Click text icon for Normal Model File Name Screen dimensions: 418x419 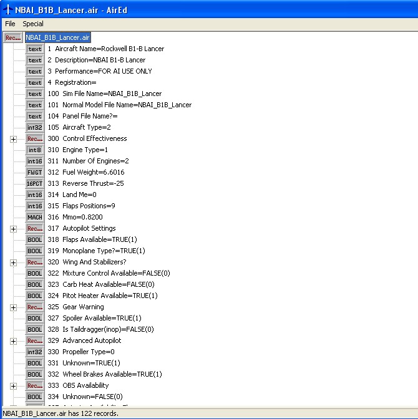tap(35, 105)
